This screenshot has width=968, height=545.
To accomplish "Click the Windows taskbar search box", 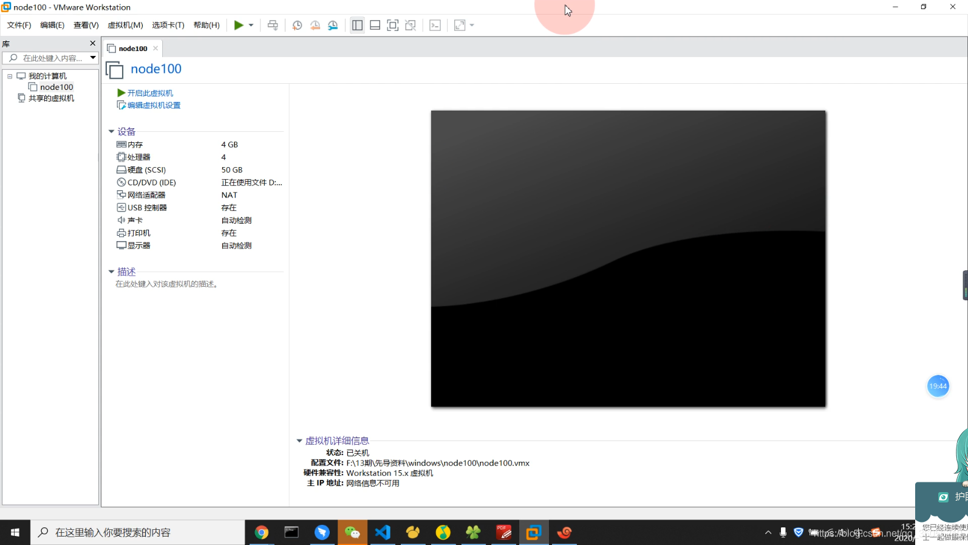I will point(138,532).
